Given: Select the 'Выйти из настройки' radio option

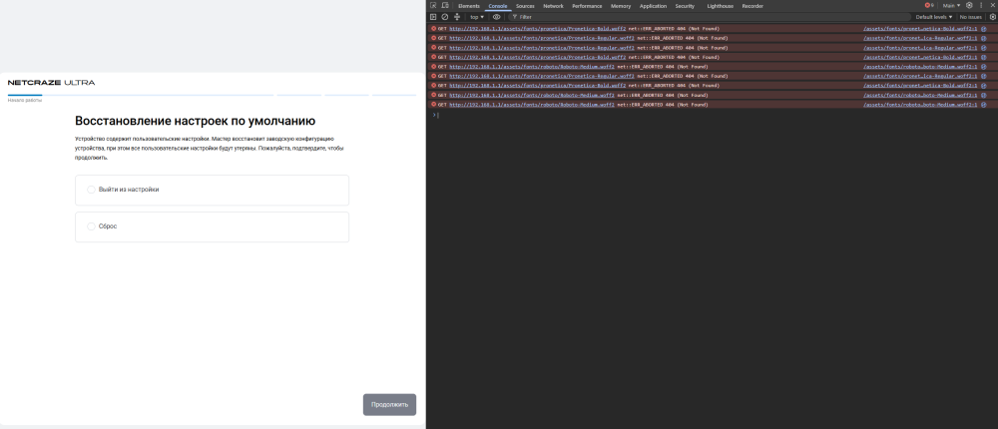Looking at the screenshot, I should tap(91, 190).
